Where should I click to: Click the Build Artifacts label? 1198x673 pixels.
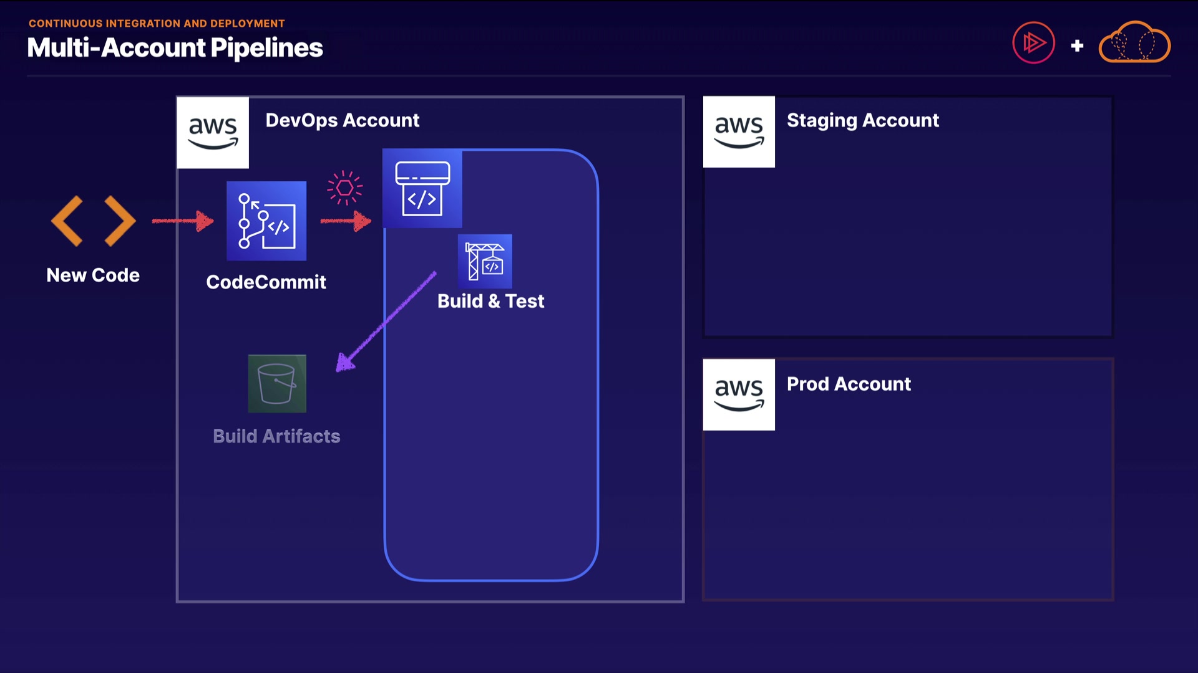(x=276, y=436)
